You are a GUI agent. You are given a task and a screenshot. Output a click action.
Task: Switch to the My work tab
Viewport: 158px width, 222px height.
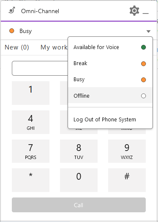point(54,47)
